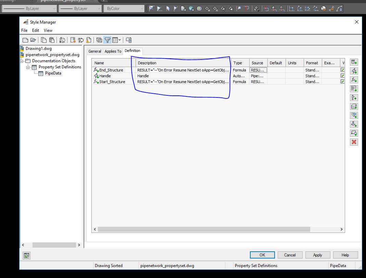
Task: Click the Apply button
Action: [317, 255]
